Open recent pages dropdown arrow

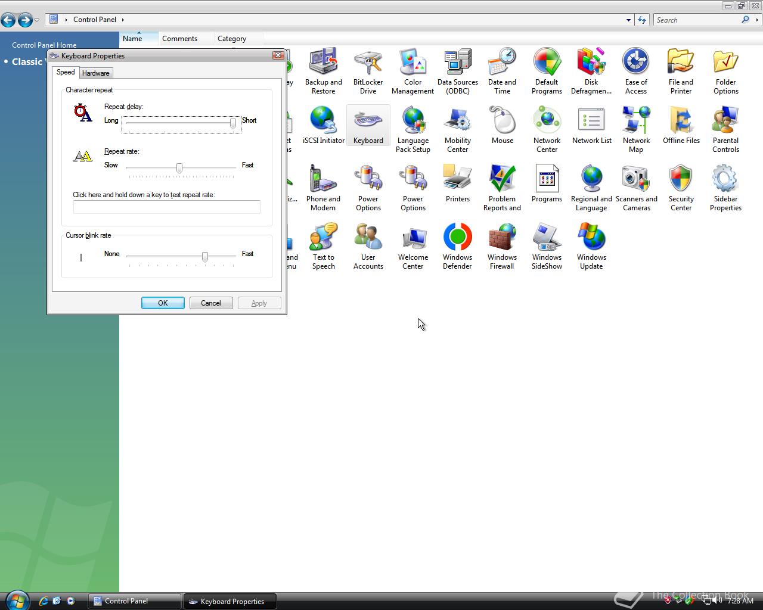(x=37, y=20)
